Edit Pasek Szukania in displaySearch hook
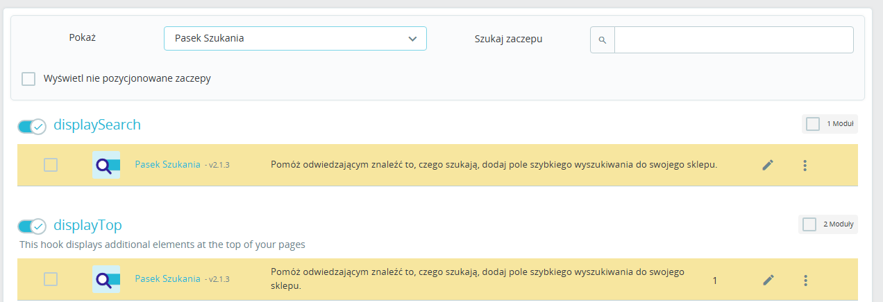 (768, 165)
